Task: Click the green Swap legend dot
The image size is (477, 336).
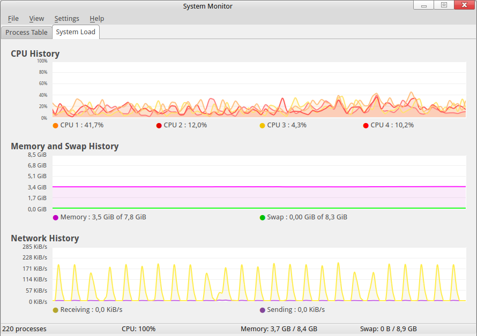Action: 263,218
